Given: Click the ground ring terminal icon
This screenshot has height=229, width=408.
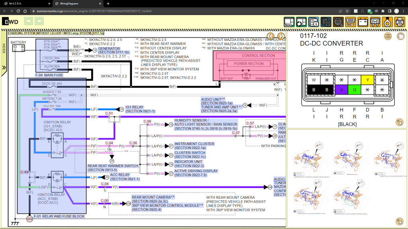Looking at the screenshot, I should pos(387,21).
